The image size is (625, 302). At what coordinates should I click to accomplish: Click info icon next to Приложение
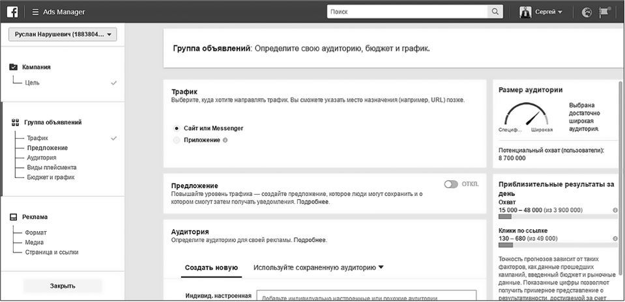pos(225,141)
